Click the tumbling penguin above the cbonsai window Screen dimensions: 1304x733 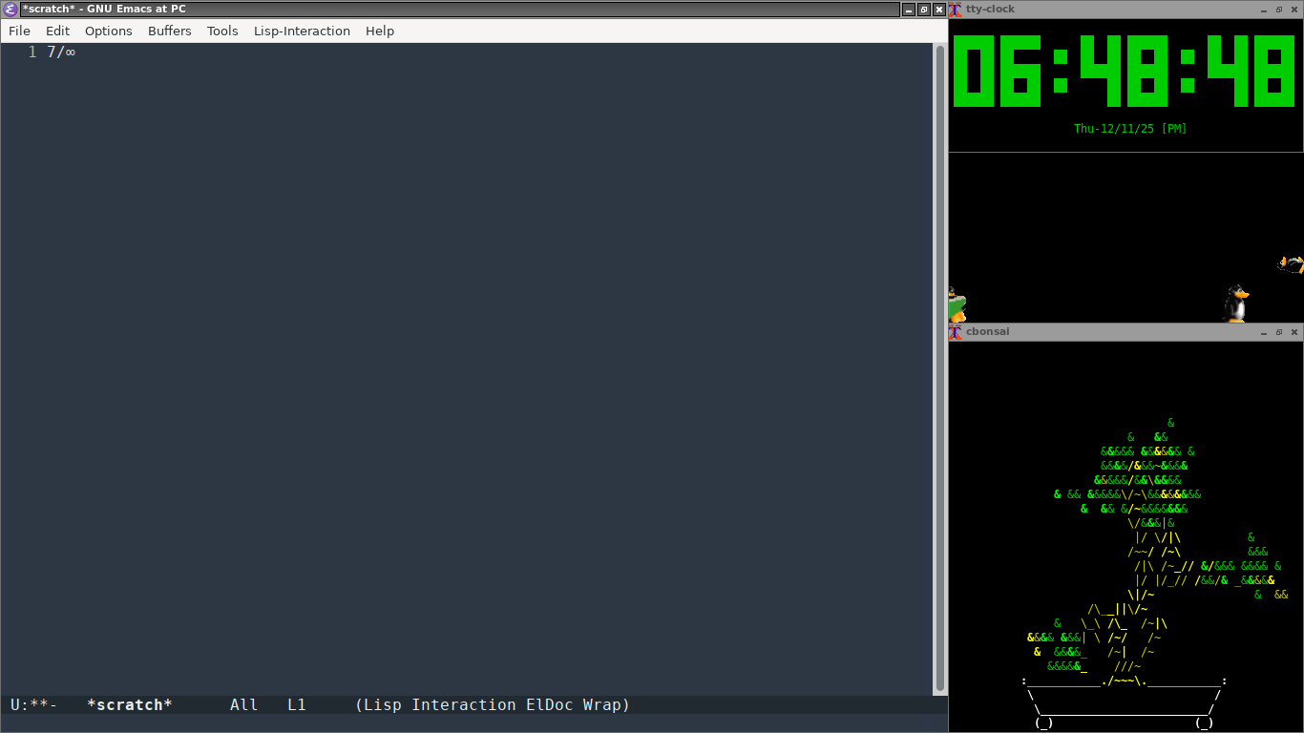point(1292,263)
